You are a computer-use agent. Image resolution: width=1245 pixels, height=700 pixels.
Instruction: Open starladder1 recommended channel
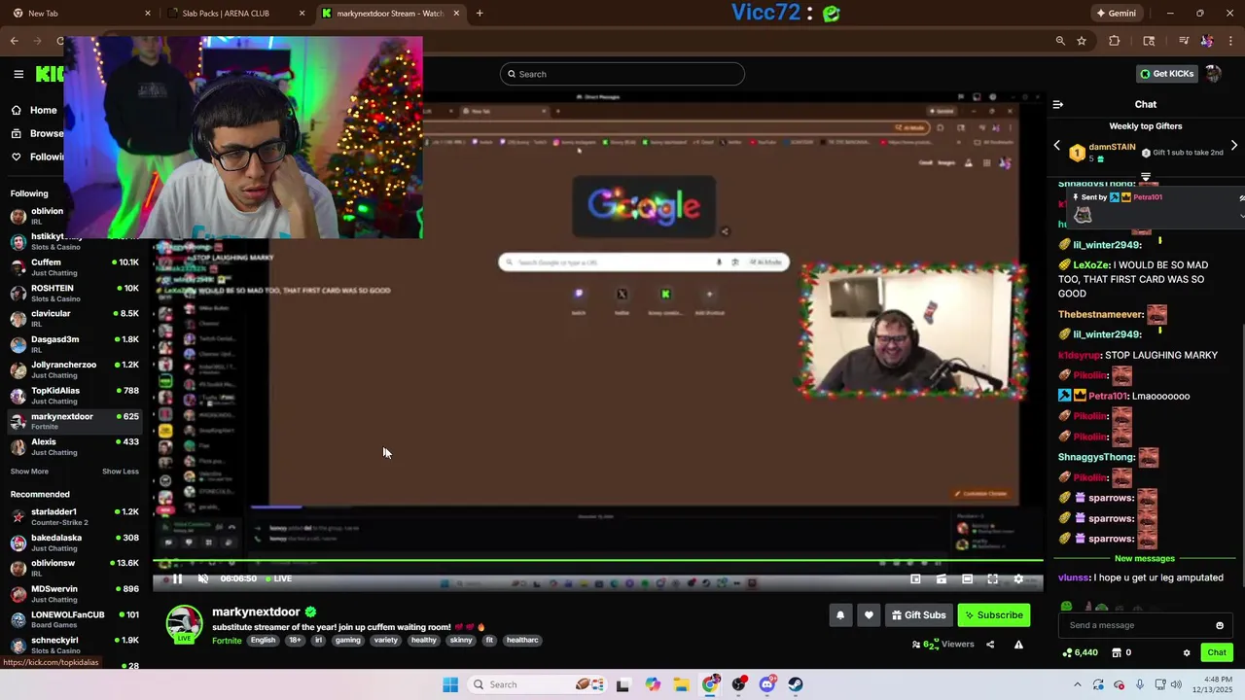[x=76, y=517]
